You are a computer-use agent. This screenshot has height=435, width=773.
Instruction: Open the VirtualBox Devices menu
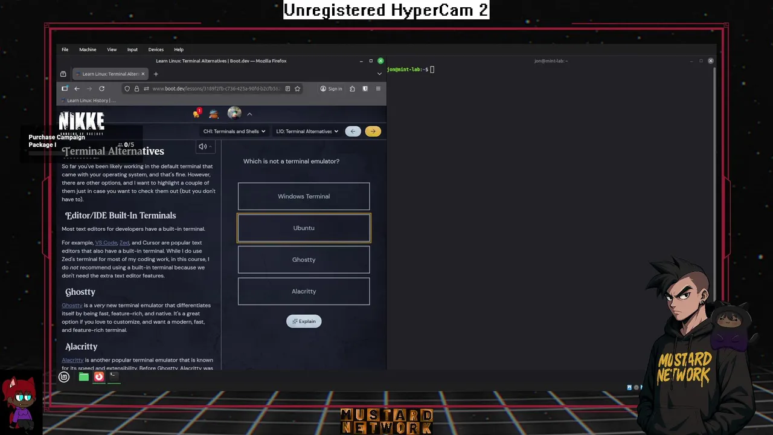pos(156,50)
